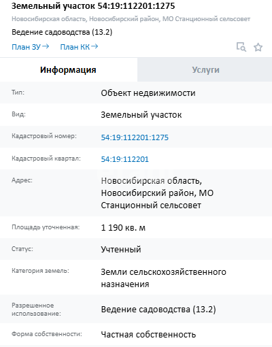The width and height of the screenshot is (272, 347).
Task: Click the Статус value Учтенный
Action: tap(121, 250)
